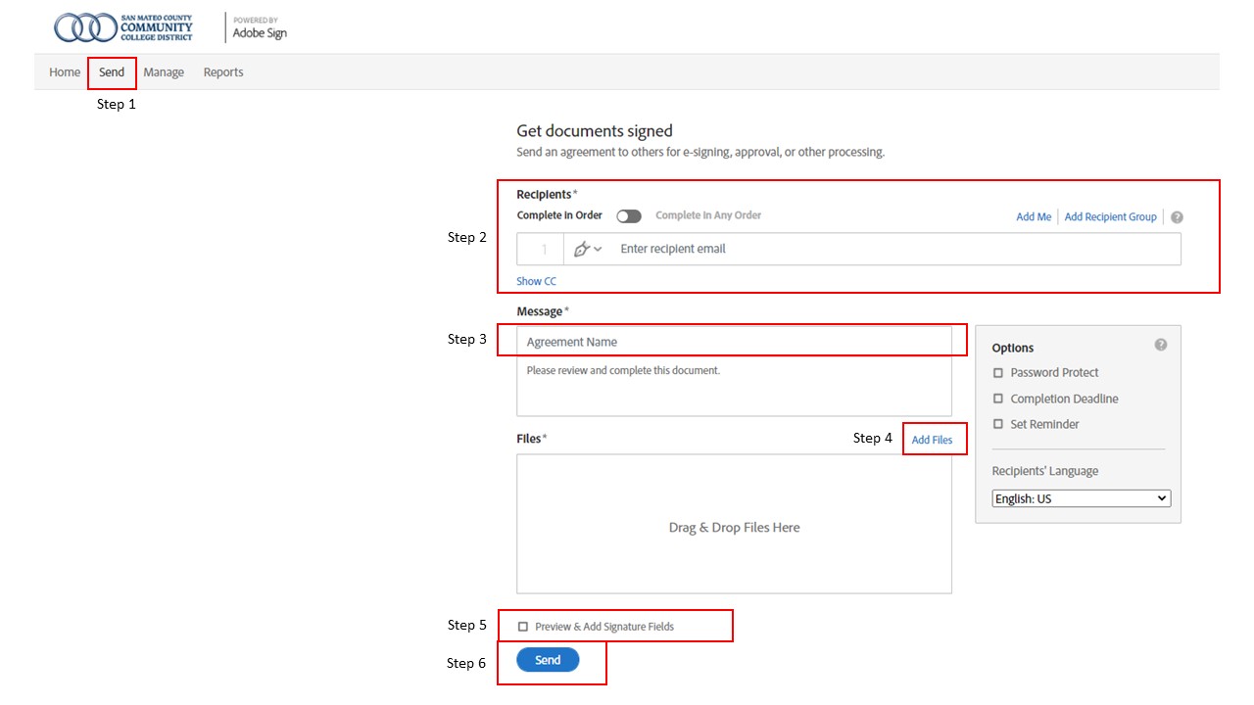Click the Recipients help question mark icon
The width and height of the screenshot is (1254, 705).
(x=1177, y=217)
